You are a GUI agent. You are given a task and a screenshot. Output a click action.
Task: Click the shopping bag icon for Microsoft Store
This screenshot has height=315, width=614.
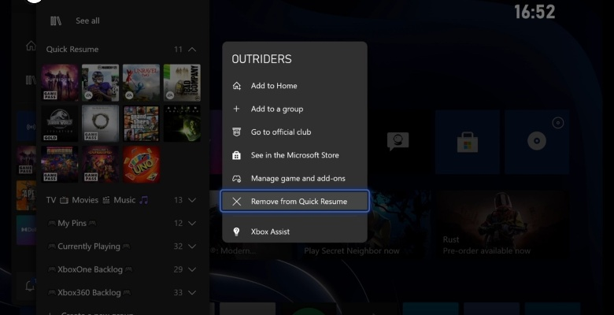point(237,155)
